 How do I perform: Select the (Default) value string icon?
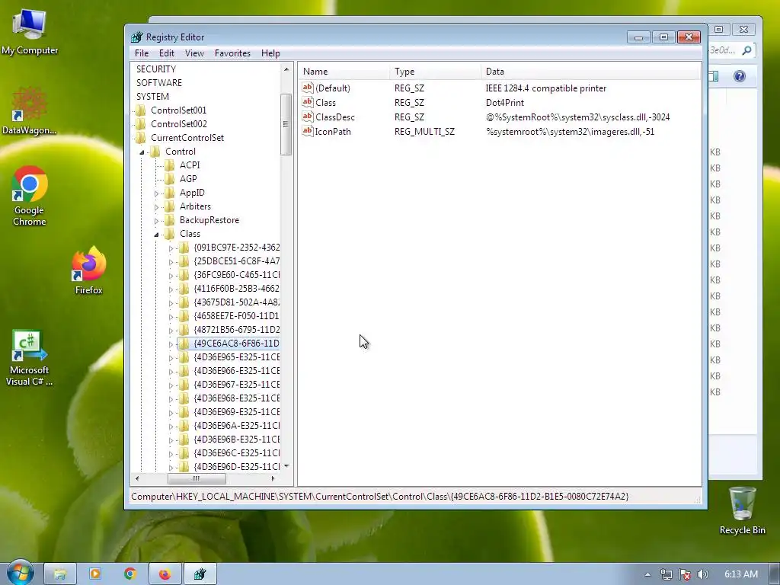point(308,88)
